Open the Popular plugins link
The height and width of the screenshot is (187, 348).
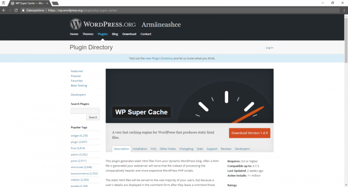[x=76, y=76]
